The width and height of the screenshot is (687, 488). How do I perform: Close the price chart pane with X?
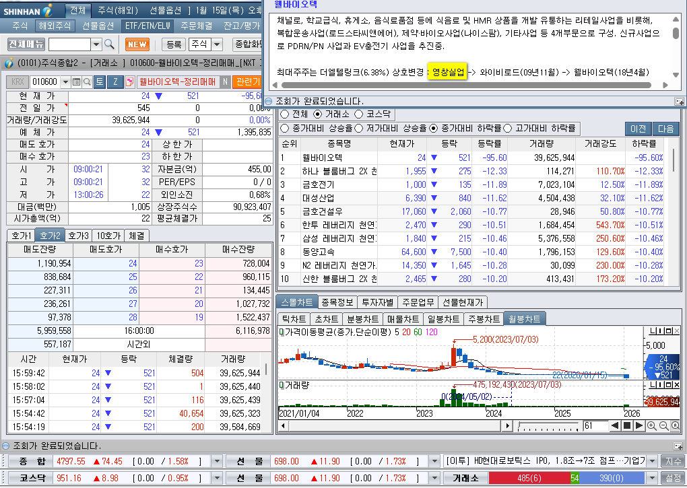pyautogui.click(x=676, y=331)
